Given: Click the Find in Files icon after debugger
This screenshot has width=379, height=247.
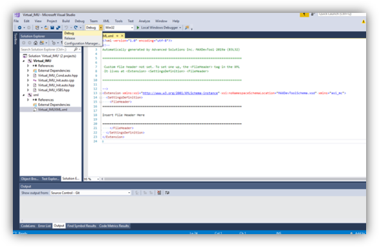Looking at the screenshot, I should coord(187,28).
